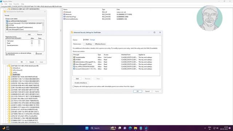Toggle Read Allow checkbox
The height and width of the screenshot is (131, 233).
pyautogui.click(x=32, y=43)
